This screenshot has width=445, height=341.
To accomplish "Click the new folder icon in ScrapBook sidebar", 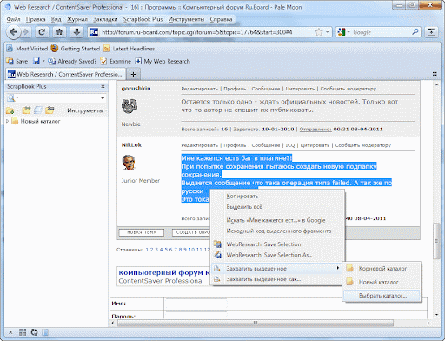I will click(x=10, y=110).
